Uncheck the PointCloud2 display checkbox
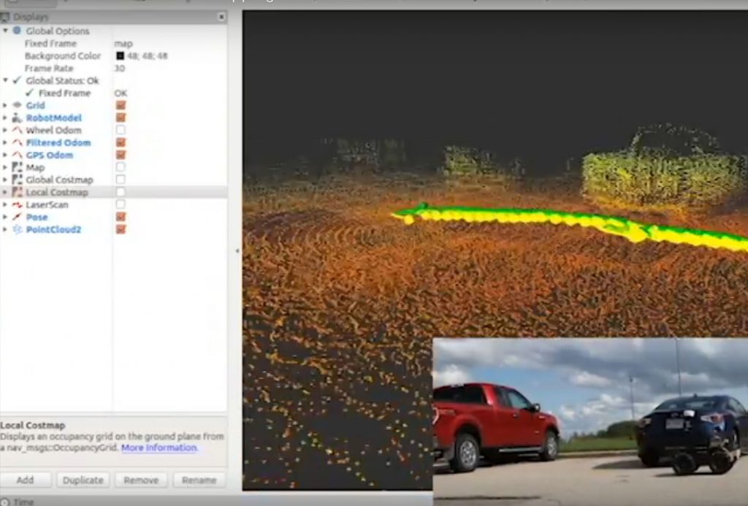This screenshot has height=506, width=748. coord(121,229)
